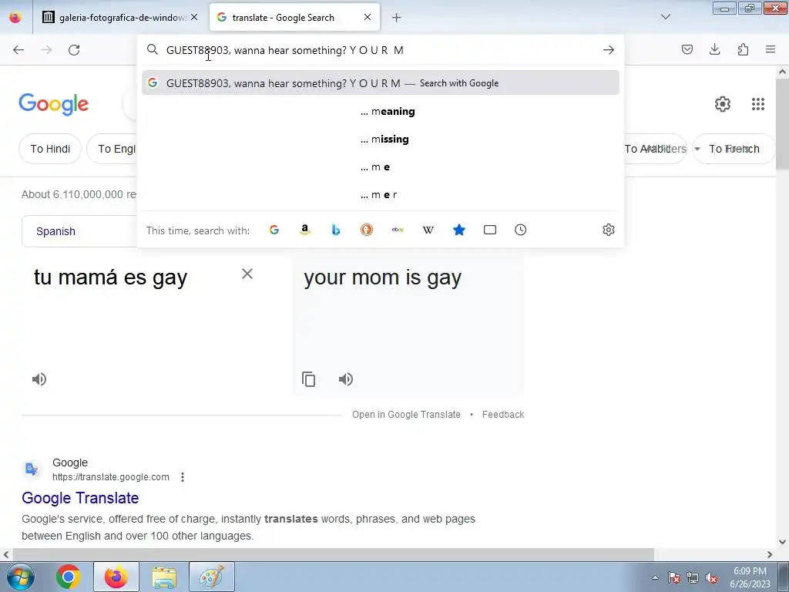
Task: Edit the Spanish text "tu mamá es gay"
Action: tap(110, 277)
